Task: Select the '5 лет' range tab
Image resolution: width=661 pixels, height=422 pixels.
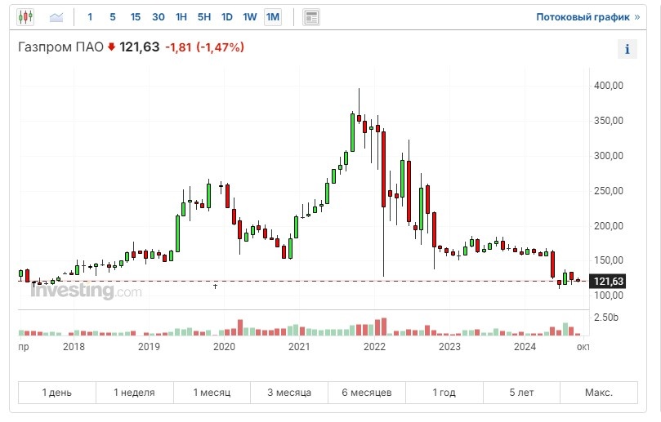Action: tap(521, 393)
